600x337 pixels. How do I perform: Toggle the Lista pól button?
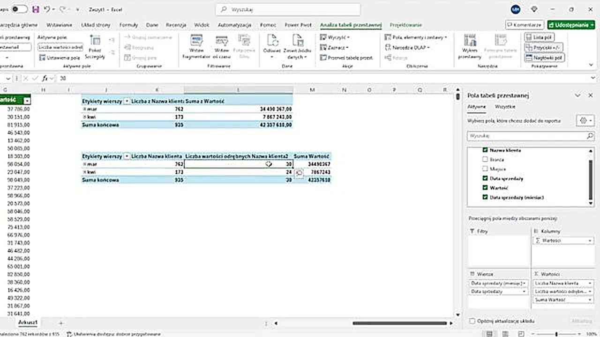[x=544, y=37]
